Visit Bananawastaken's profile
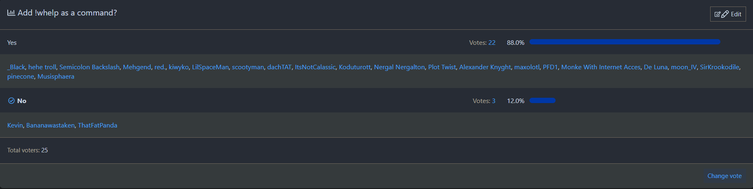This screenshot has height=189, width=753. click(50, 125)
